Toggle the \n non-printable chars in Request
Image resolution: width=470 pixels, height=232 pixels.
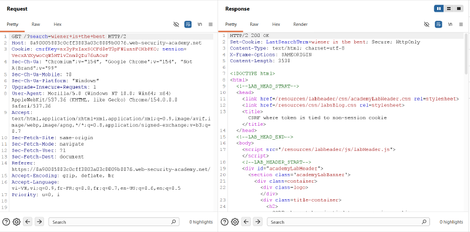click(x=200, y=24)
